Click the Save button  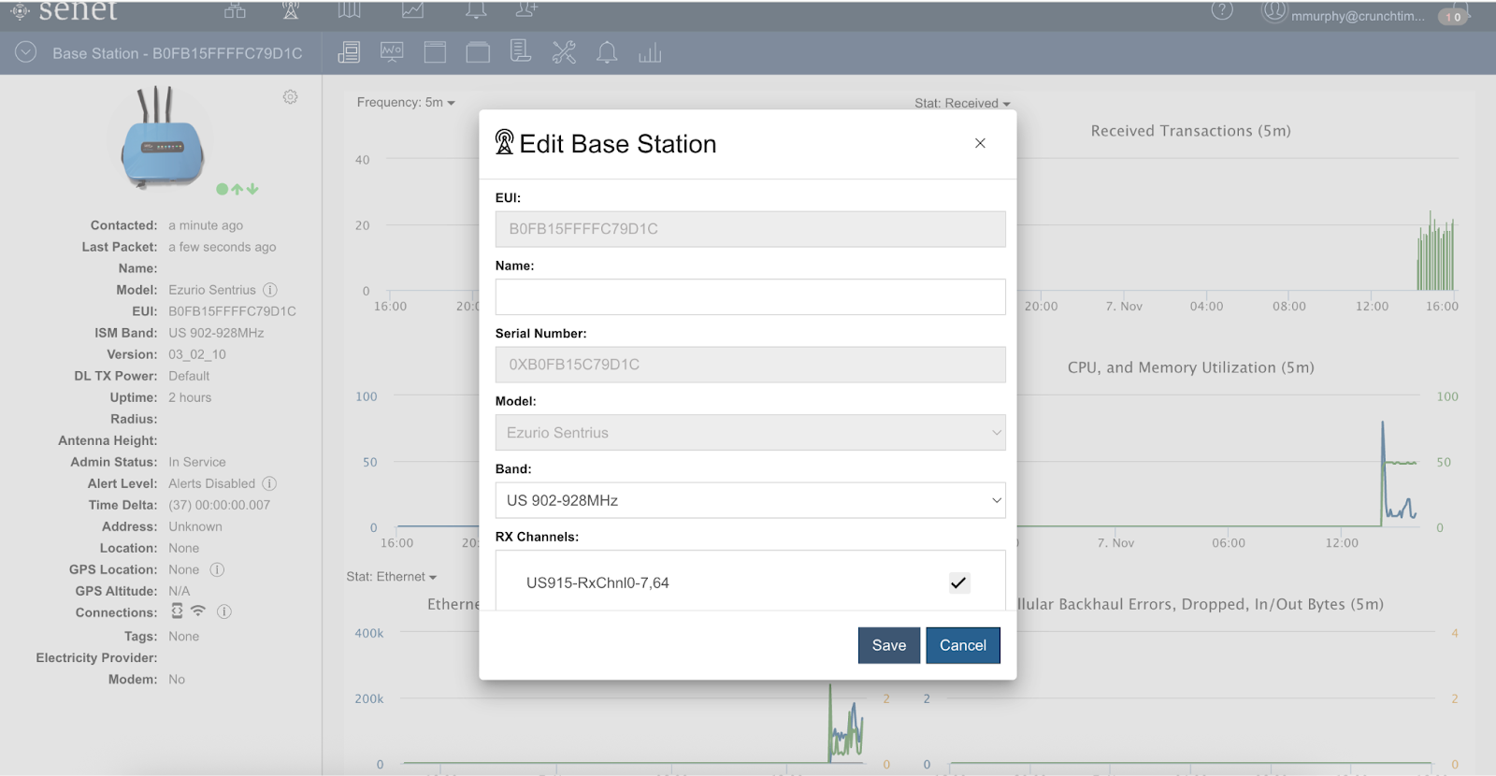pyautogui.click(x=889, y=645)
